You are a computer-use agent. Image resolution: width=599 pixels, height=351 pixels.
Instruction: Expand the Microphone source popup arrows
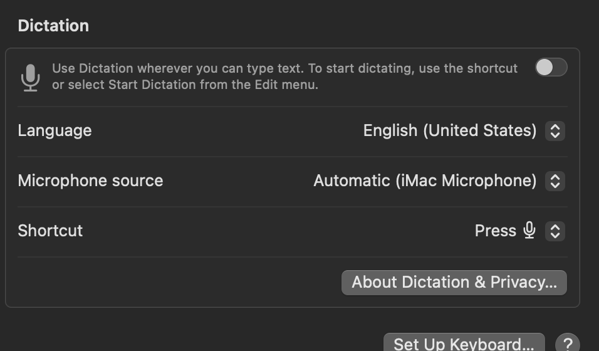(x=555, y=181)
